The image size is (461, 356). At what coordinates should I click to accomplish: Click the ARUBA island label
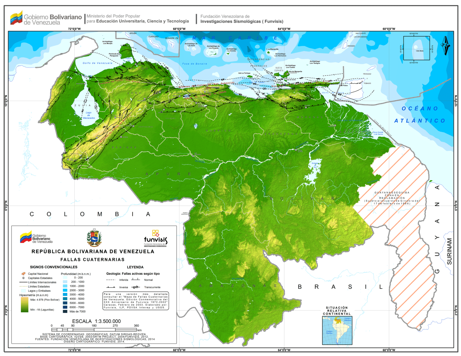tap(133, 33)
